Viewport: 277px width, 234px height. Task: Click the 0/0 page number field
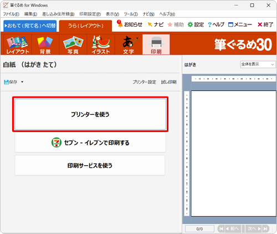(x=199, y=229)
